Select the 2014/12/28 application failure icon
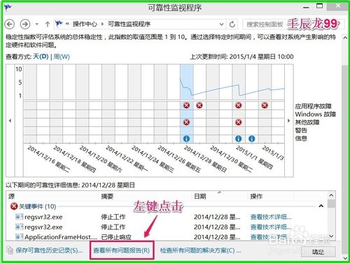This screenshot has height=263, width=350. (186, 106)
